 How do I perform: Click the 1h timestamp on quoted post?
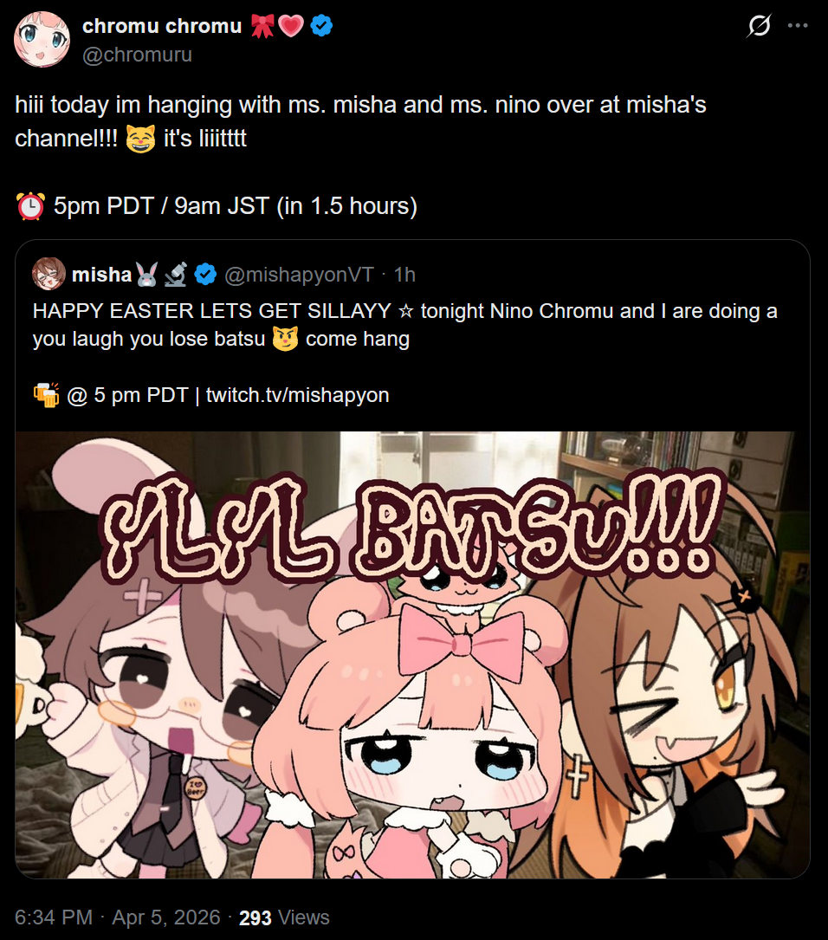click(x=404, y=275)
